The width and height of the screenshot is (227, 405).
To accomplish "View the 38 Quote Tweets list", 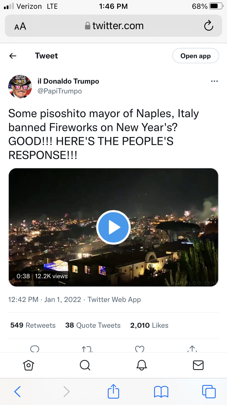I will pos(93,325).
